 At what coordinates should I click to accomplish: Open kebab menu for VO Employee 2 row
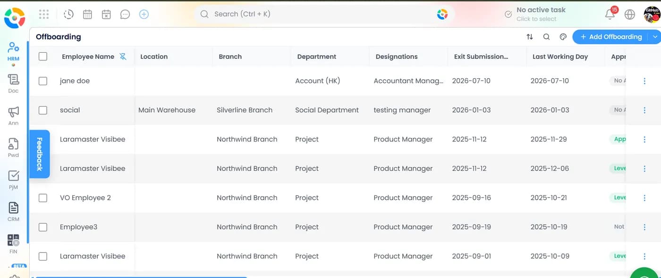tap(644, 198)
